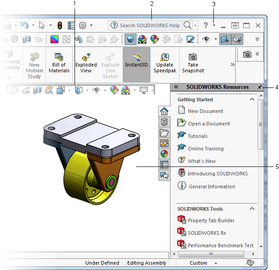Image resolution: width=279 pixels, height=270 pixels.
Task: Open the Appearances task pane tab
Action: pos(164,154)
